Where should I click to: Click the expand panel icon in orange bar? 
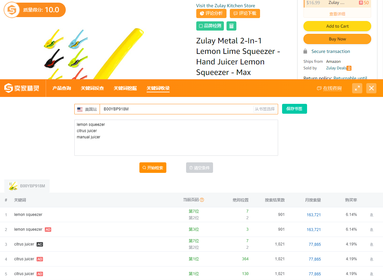pyautogui.click(x=357, y=88)
